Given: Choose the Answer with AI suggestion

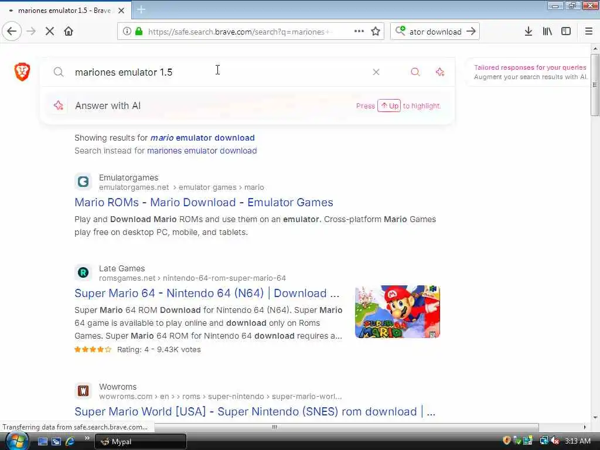Looking at the screenshot, I should 248,105.
